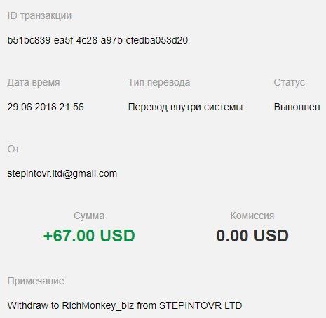Viewport: 326px width, 318px height.
Task: Click the Тип перевода label
Action: click(x=159, y=82)
